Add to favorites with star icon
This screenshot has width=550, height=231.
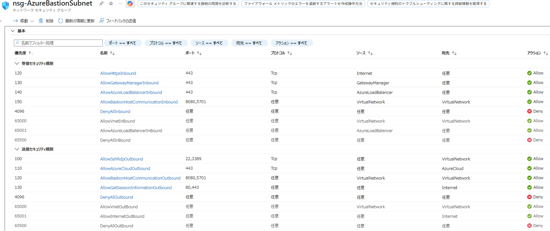(111, 4)
